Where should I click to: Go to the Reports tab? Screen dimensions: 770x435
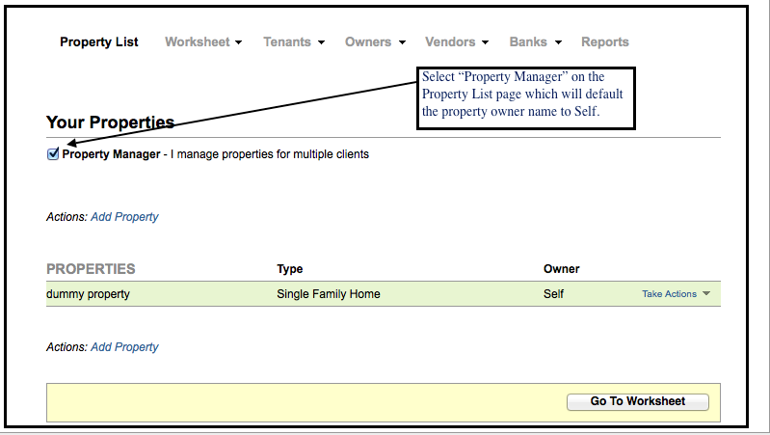coord(605,42)
